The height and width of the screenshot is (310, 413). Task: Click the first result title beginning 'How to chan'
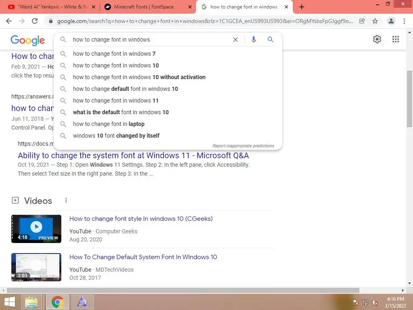[x=32, y=56]
